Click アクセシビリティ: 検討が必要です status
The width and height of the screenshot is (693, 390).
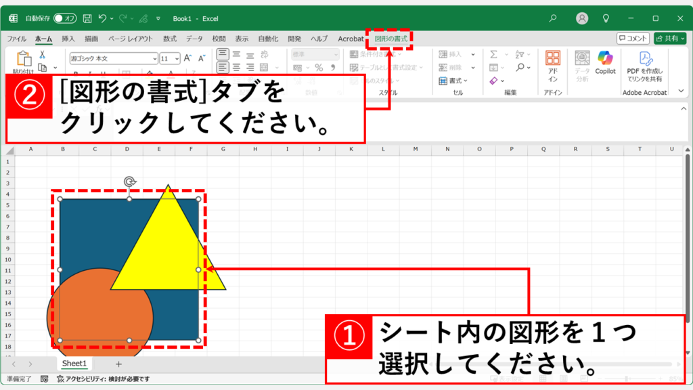pyautogui.click(x=104, y=379)
